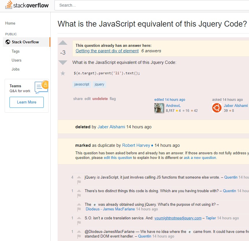Open Quentin's profile from the first comment
The height and width of the screenshot is (241, 249).
click(x=231, y=177)
